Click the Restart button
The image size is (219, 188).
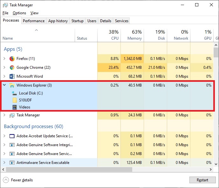[202, 180]
